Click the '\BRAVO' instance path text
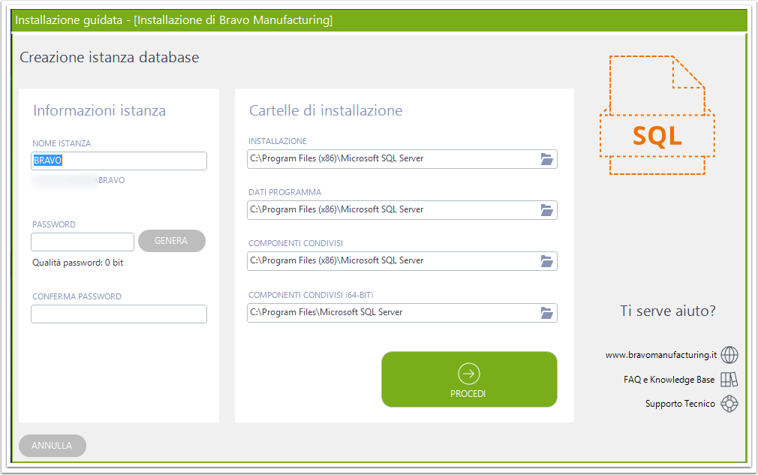Viewport: 758px width, 475px height. pyautogui.click(x=110, y=180)
